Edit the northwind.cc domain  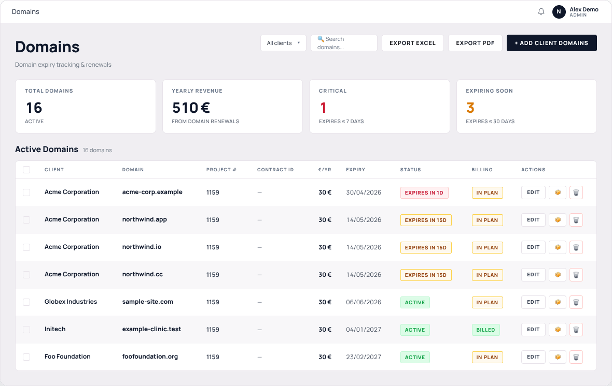533,275
